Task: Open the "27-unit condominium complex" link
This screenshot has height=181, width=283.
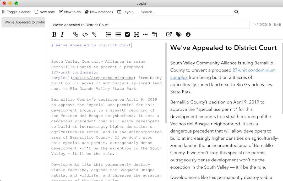Action: pyautogui.click(x=254, y=70)
